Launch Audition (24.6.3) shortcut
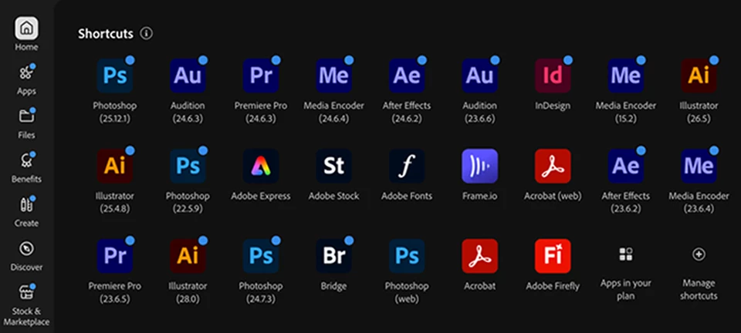741x333 pixels. 188,76
